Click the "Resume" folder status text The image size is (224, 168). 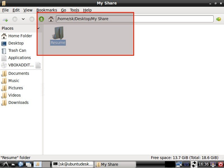[15, 158]
